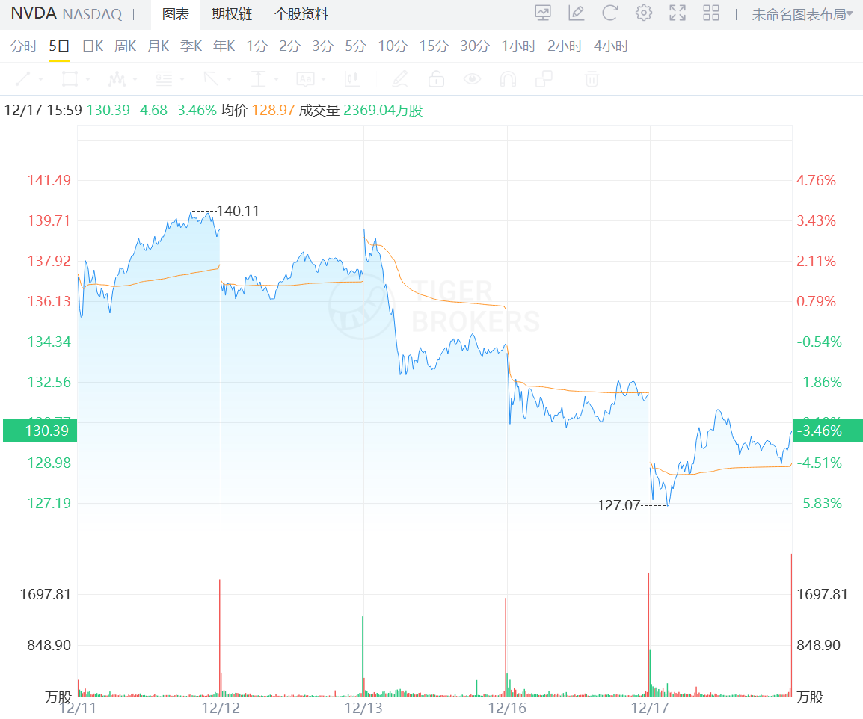Select the 2分 interval

289,46
